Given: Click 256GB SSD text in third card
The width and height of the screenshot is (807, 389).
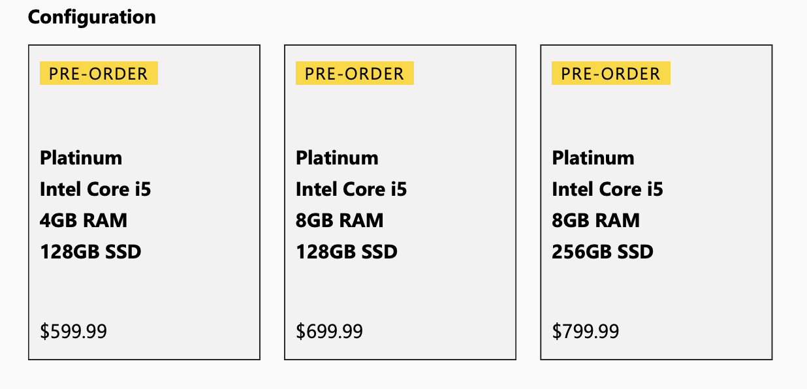Looking at the screenshot, I should tap(602, 252).
